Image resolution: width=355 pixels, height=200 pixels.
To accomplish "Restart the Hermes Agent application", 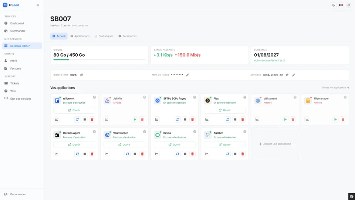I will click(x=77, y=154).
